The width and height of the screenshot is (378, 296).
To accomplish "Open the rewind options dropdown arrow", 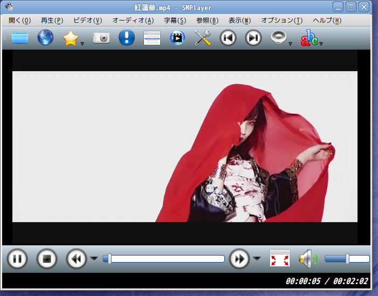I will pos(94,259).
